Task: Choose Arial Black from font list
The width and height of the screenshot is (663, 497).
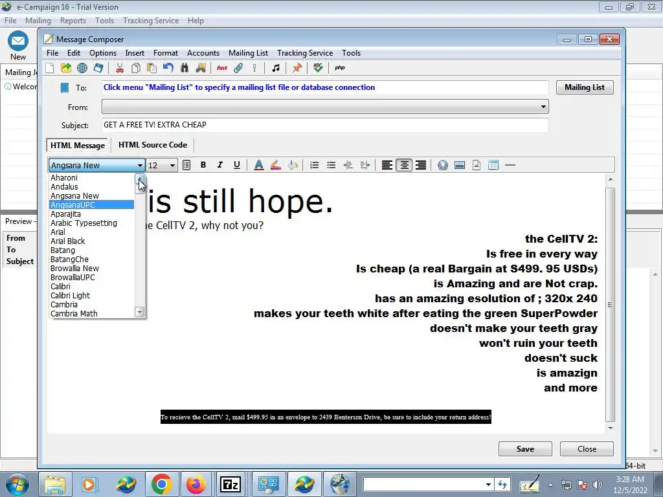Action: (x=91, y=241)
